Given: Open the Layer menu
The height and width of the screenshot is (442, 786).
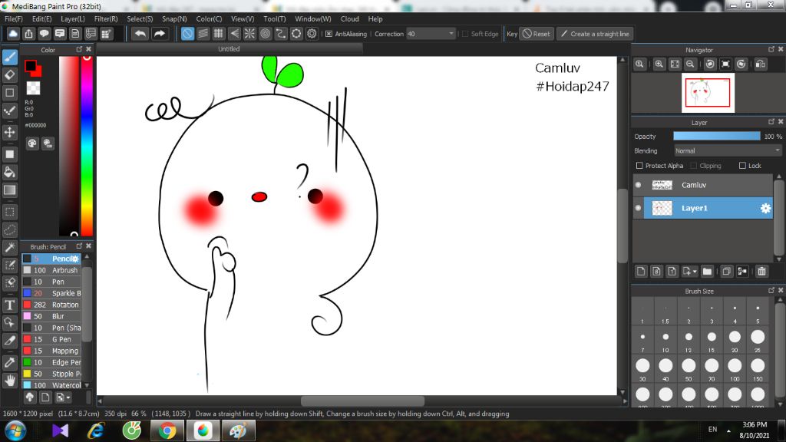Looking at the screenshot, I should tap(73, 18).
